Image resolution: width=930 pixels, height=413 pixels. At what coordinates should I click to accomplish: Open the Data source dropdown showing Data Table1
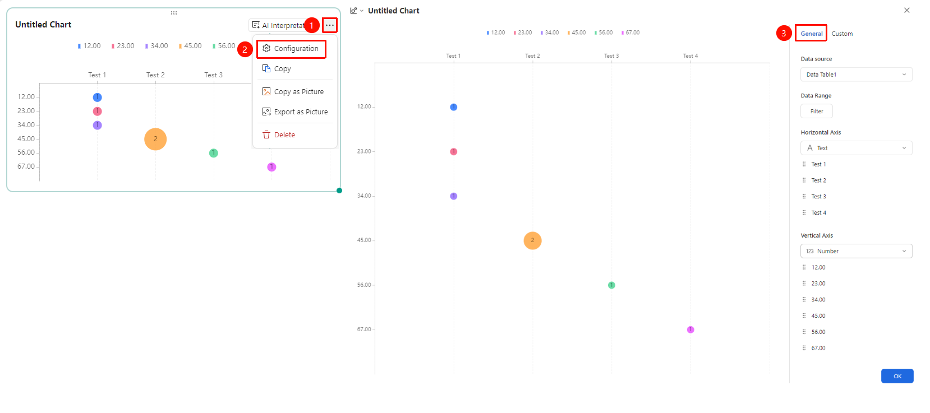(x=857, y=75)
